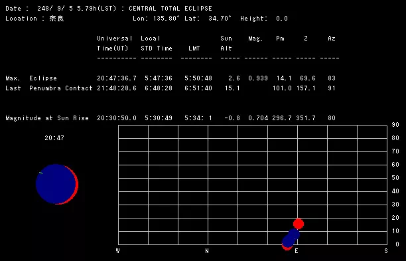Click the Universal Time(UT) column header
This screenshot has width=406, height=261.
115,43
